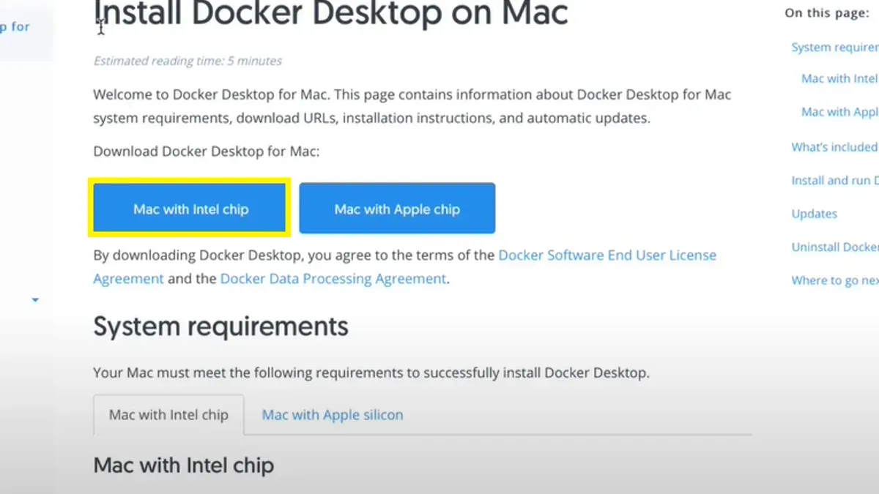Click the Install Docker Desktop on Mac heading
Image resolution: width=879 pixels, height=494 pixels.
click(x=331, y=13)
